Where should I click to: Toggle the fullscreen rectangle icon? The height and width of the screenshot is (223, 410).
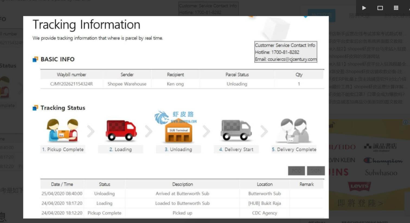[380, 8]
